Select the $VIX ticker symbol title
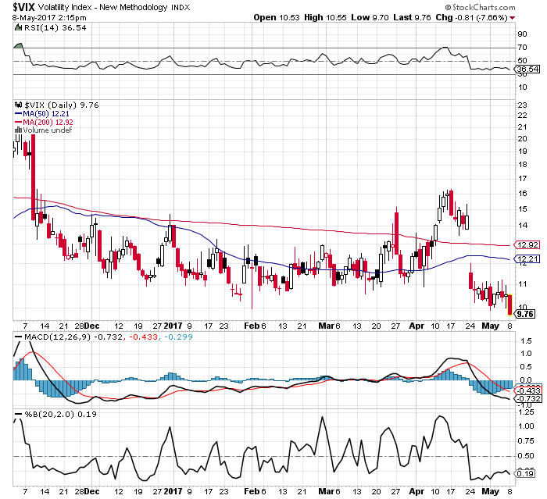This screenshot has height=499, width=547. click(23, 7)
